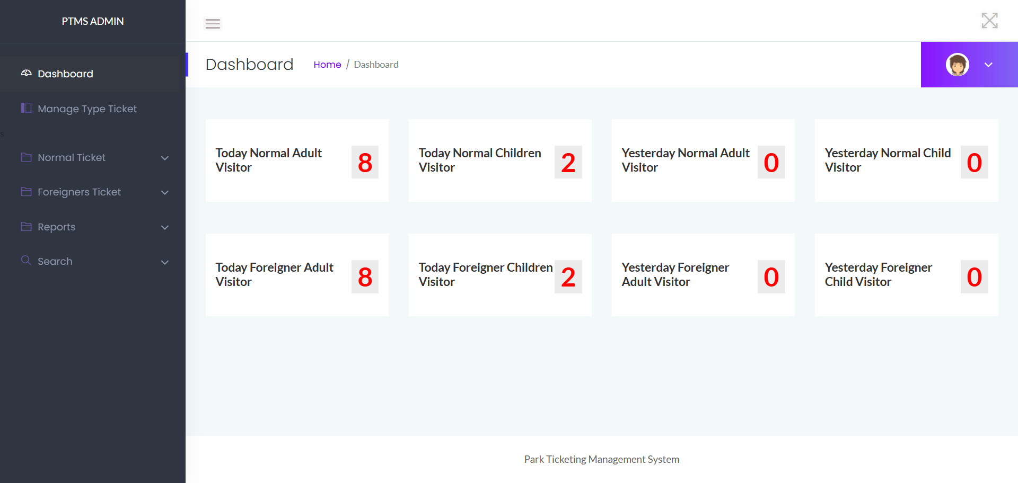Click the Home breadcrumb link
This screenshot has height=483, width=1018.
[x=327, y=64]
